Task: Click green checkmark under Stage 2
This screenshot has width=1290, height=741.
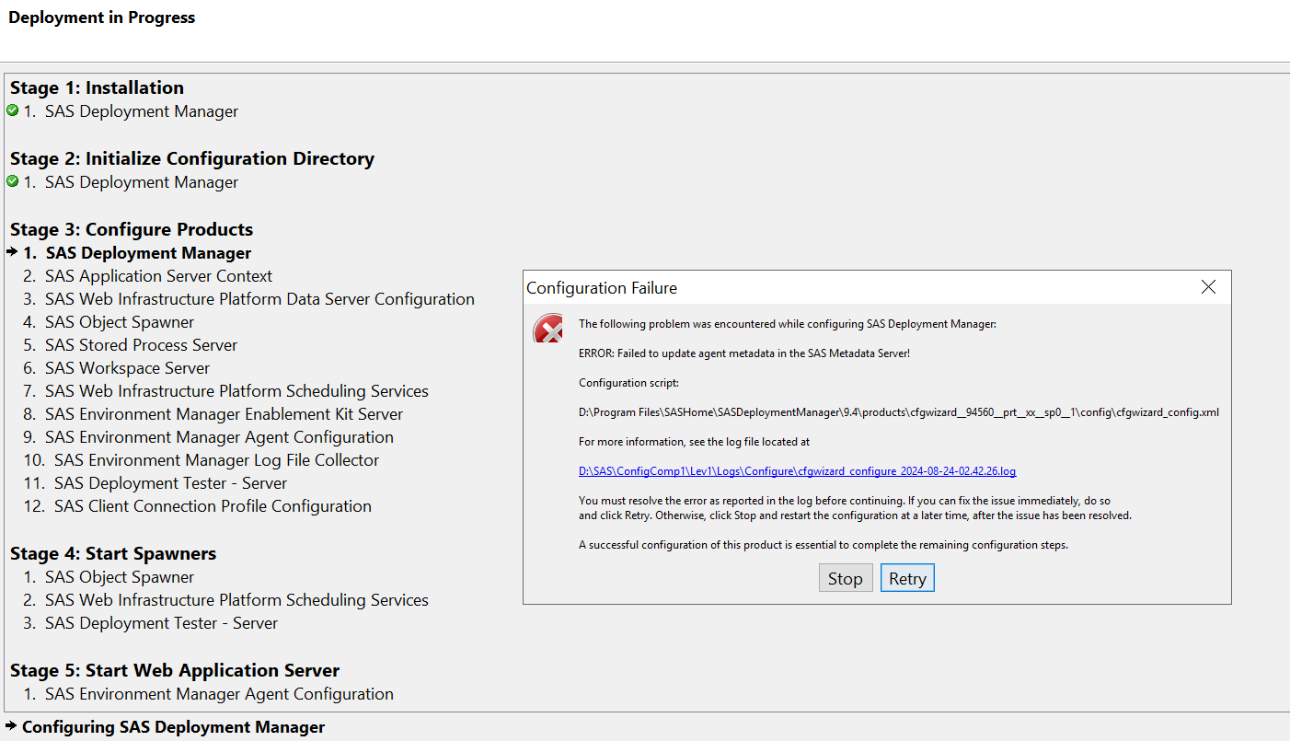Action: click(12, 181)
